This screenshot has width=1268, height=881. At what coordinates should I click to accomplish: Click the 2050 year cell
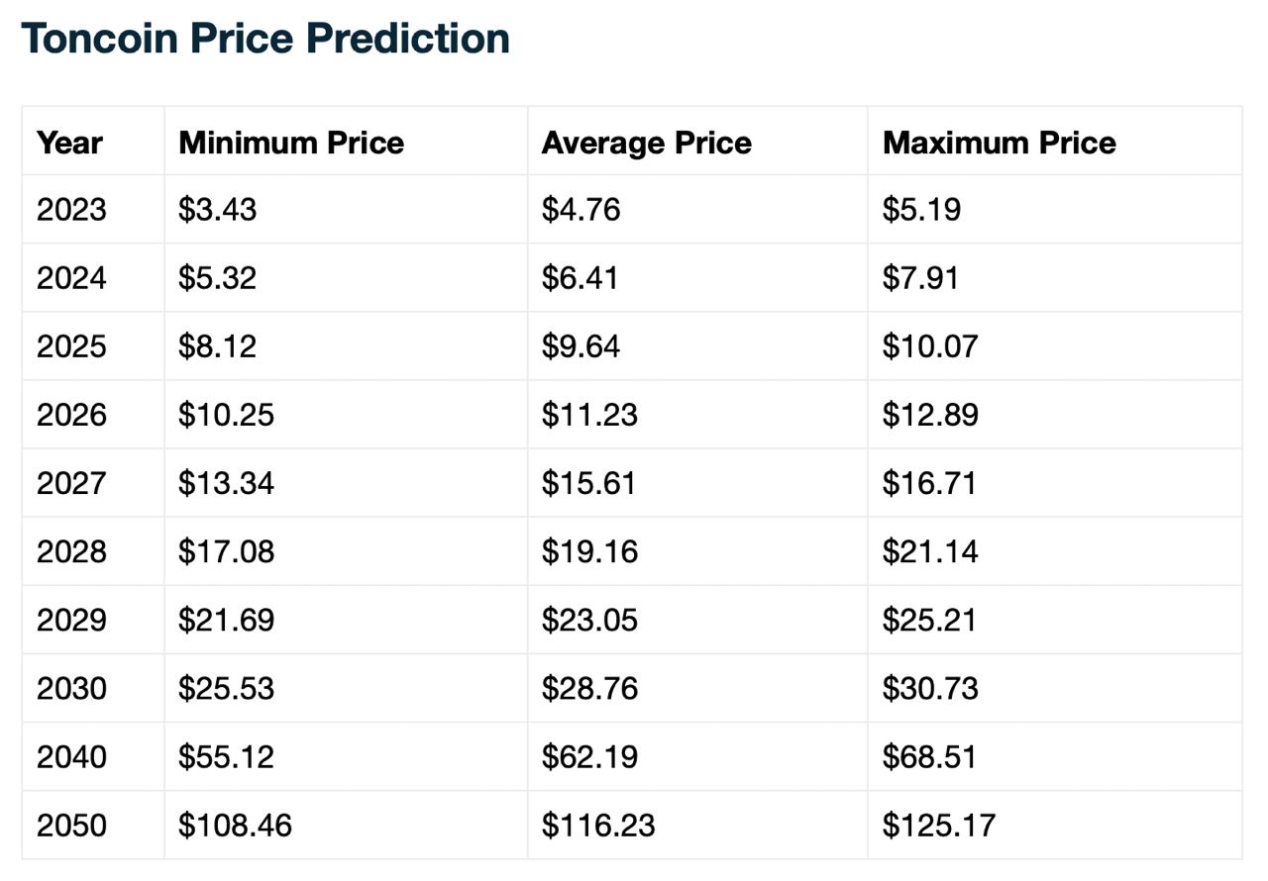coord(71,825)
